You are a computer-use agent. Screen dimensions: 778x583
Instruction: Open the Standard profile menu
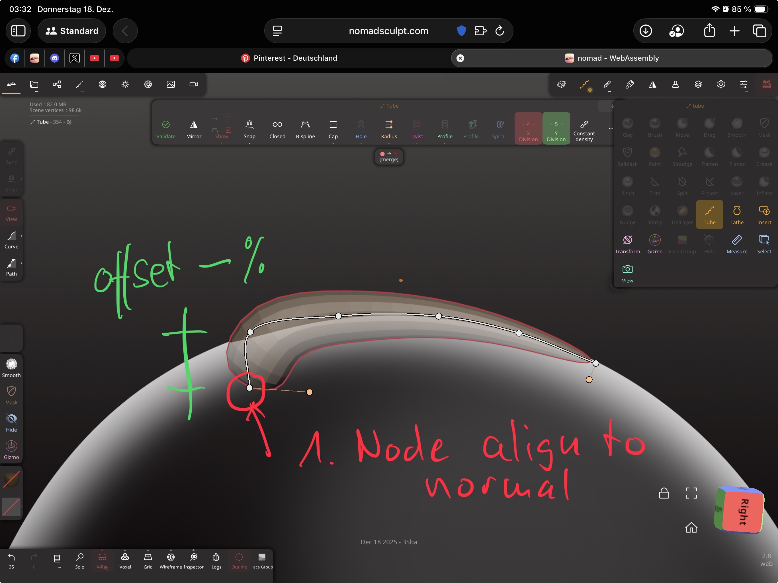72,31
